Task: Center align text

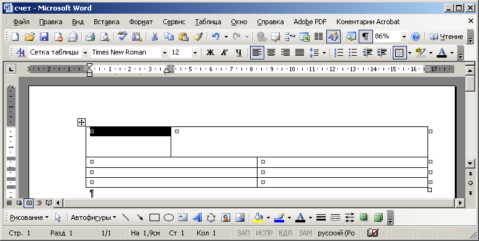Action: pos(271,53)
